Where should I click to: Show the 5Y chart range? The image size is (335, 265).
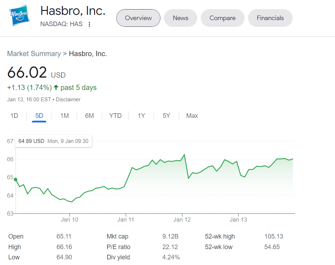click(166, 116)
